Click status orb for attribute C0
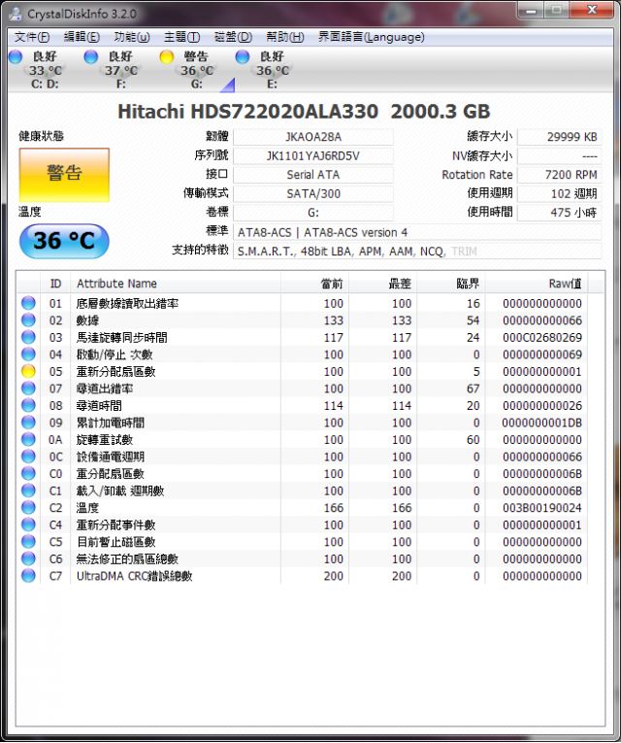Viewport: 621px width, 743px height. tap(28, 474)
